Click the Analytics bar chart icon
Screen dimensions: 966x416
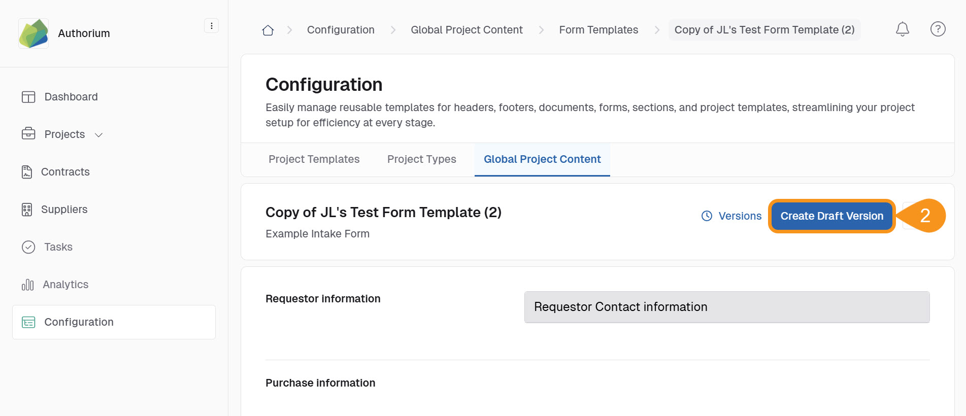[x=27, y=285]
